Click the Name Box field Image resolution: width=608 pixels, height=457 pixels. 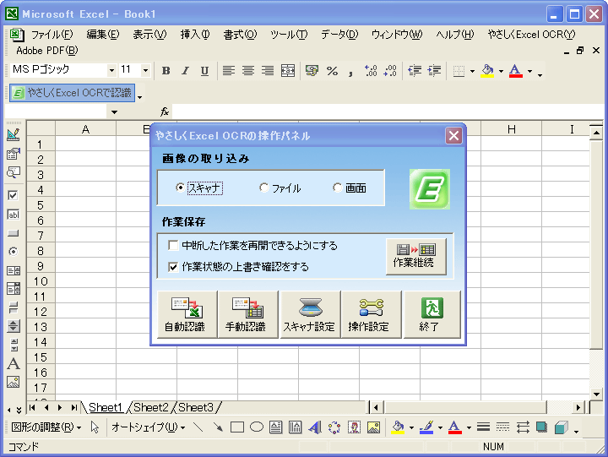click(57, 112)
